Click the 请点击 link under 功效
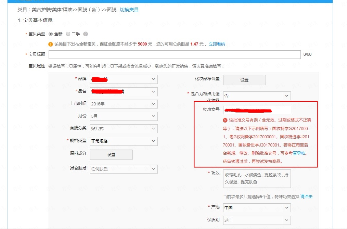 coord(306,197)
